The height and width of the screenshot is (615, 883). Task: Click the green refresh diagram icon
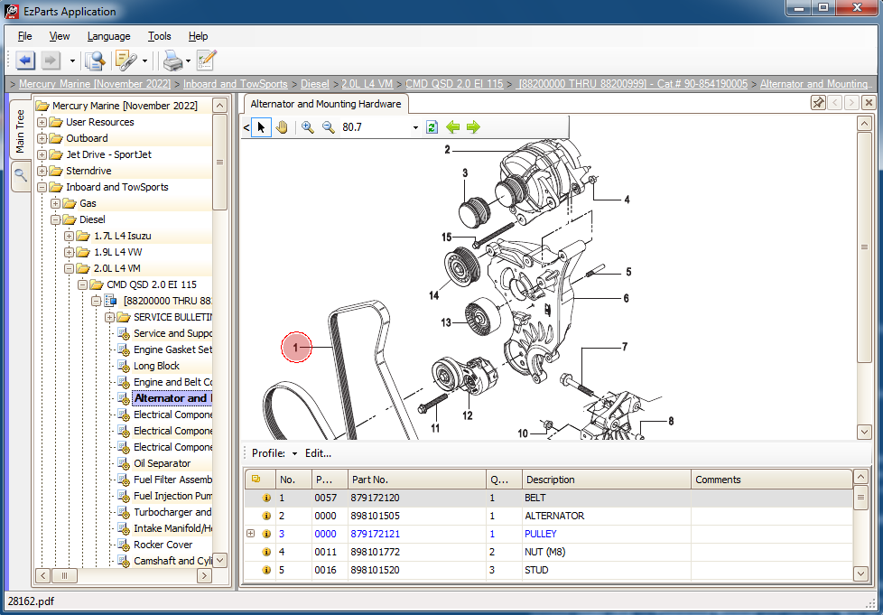coord(432,127)
